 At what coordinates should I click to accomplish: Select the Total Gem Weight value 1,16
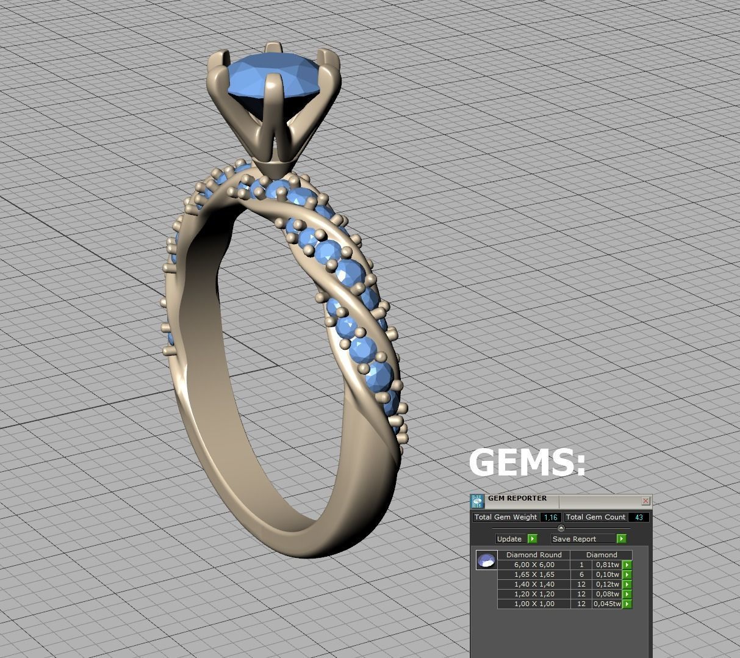point(551,518)
